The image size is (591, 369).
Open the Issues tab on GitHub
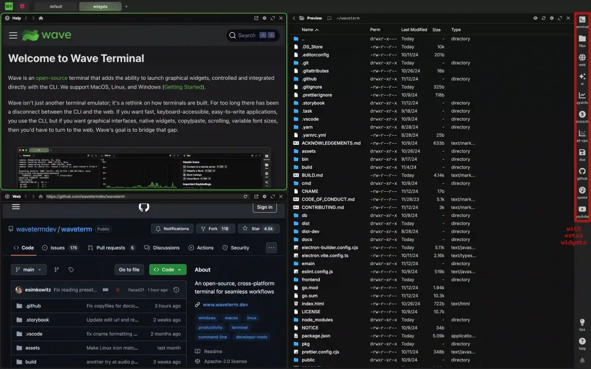60,248
